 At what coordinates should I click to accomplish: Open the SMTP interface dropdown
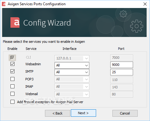[x=72, y=72]
